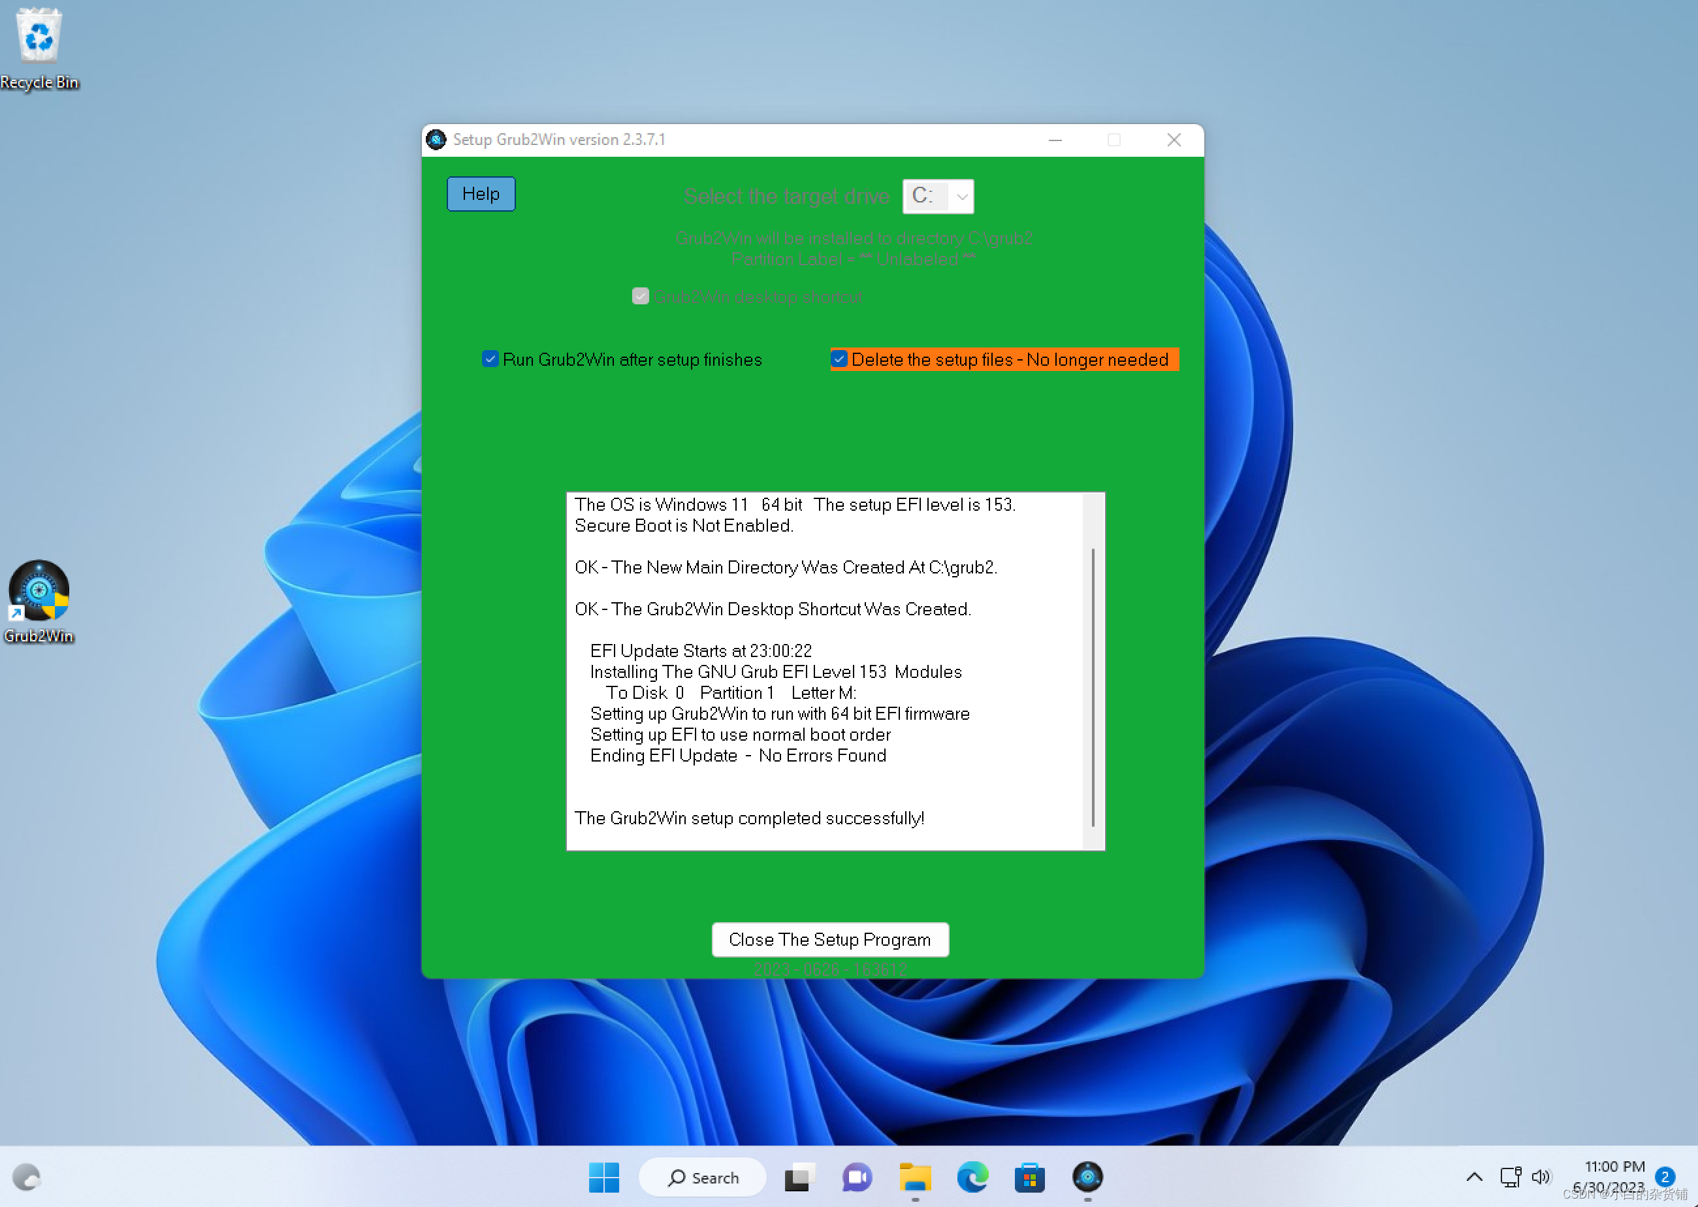Uncheck Delete the setup files option

pyautogui.click(x=839, y=359)
